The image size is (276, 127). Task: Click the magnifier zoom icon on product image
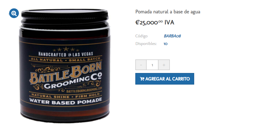point(14,13)
